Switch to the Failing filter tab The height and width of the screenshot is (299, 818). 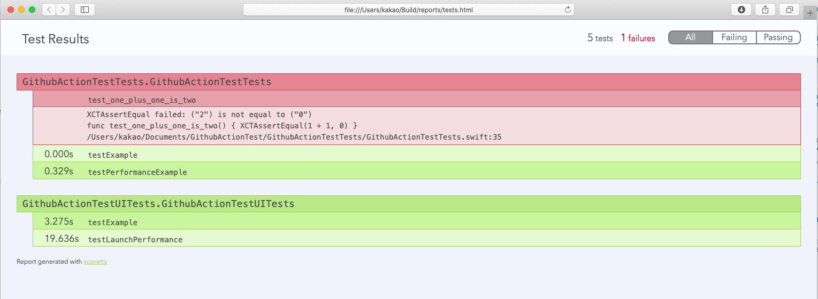coord(734,37)
